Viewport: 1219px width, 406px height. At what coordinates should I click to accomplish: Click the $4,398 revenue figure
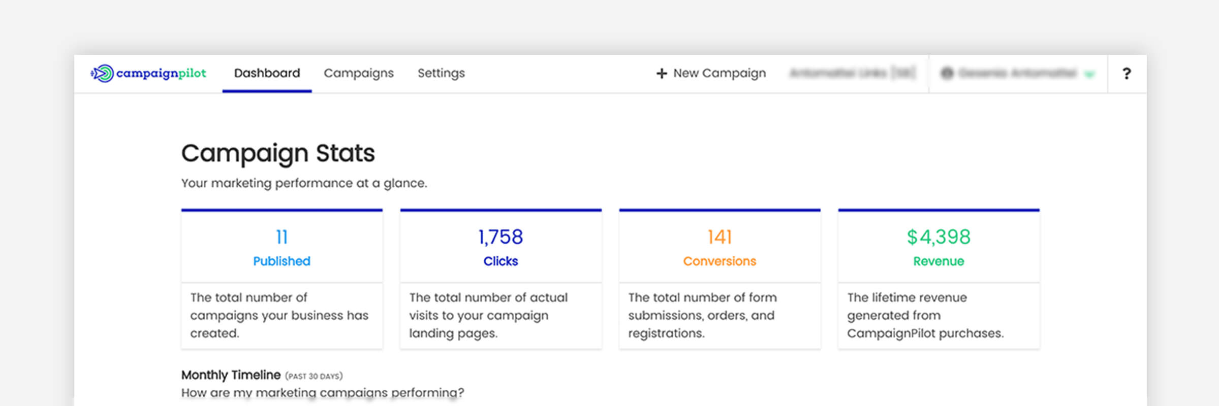pyautogui.click(x=939, y=237)
